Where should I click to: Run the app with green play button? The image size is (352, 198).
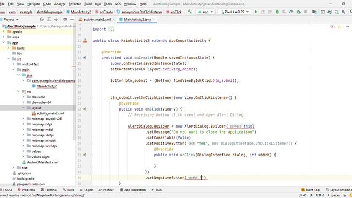pos(256,12)
